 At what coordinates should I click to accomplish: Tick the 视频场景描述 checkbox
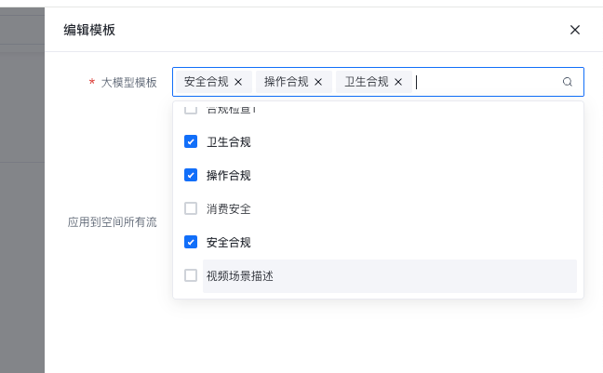point(191,275)
